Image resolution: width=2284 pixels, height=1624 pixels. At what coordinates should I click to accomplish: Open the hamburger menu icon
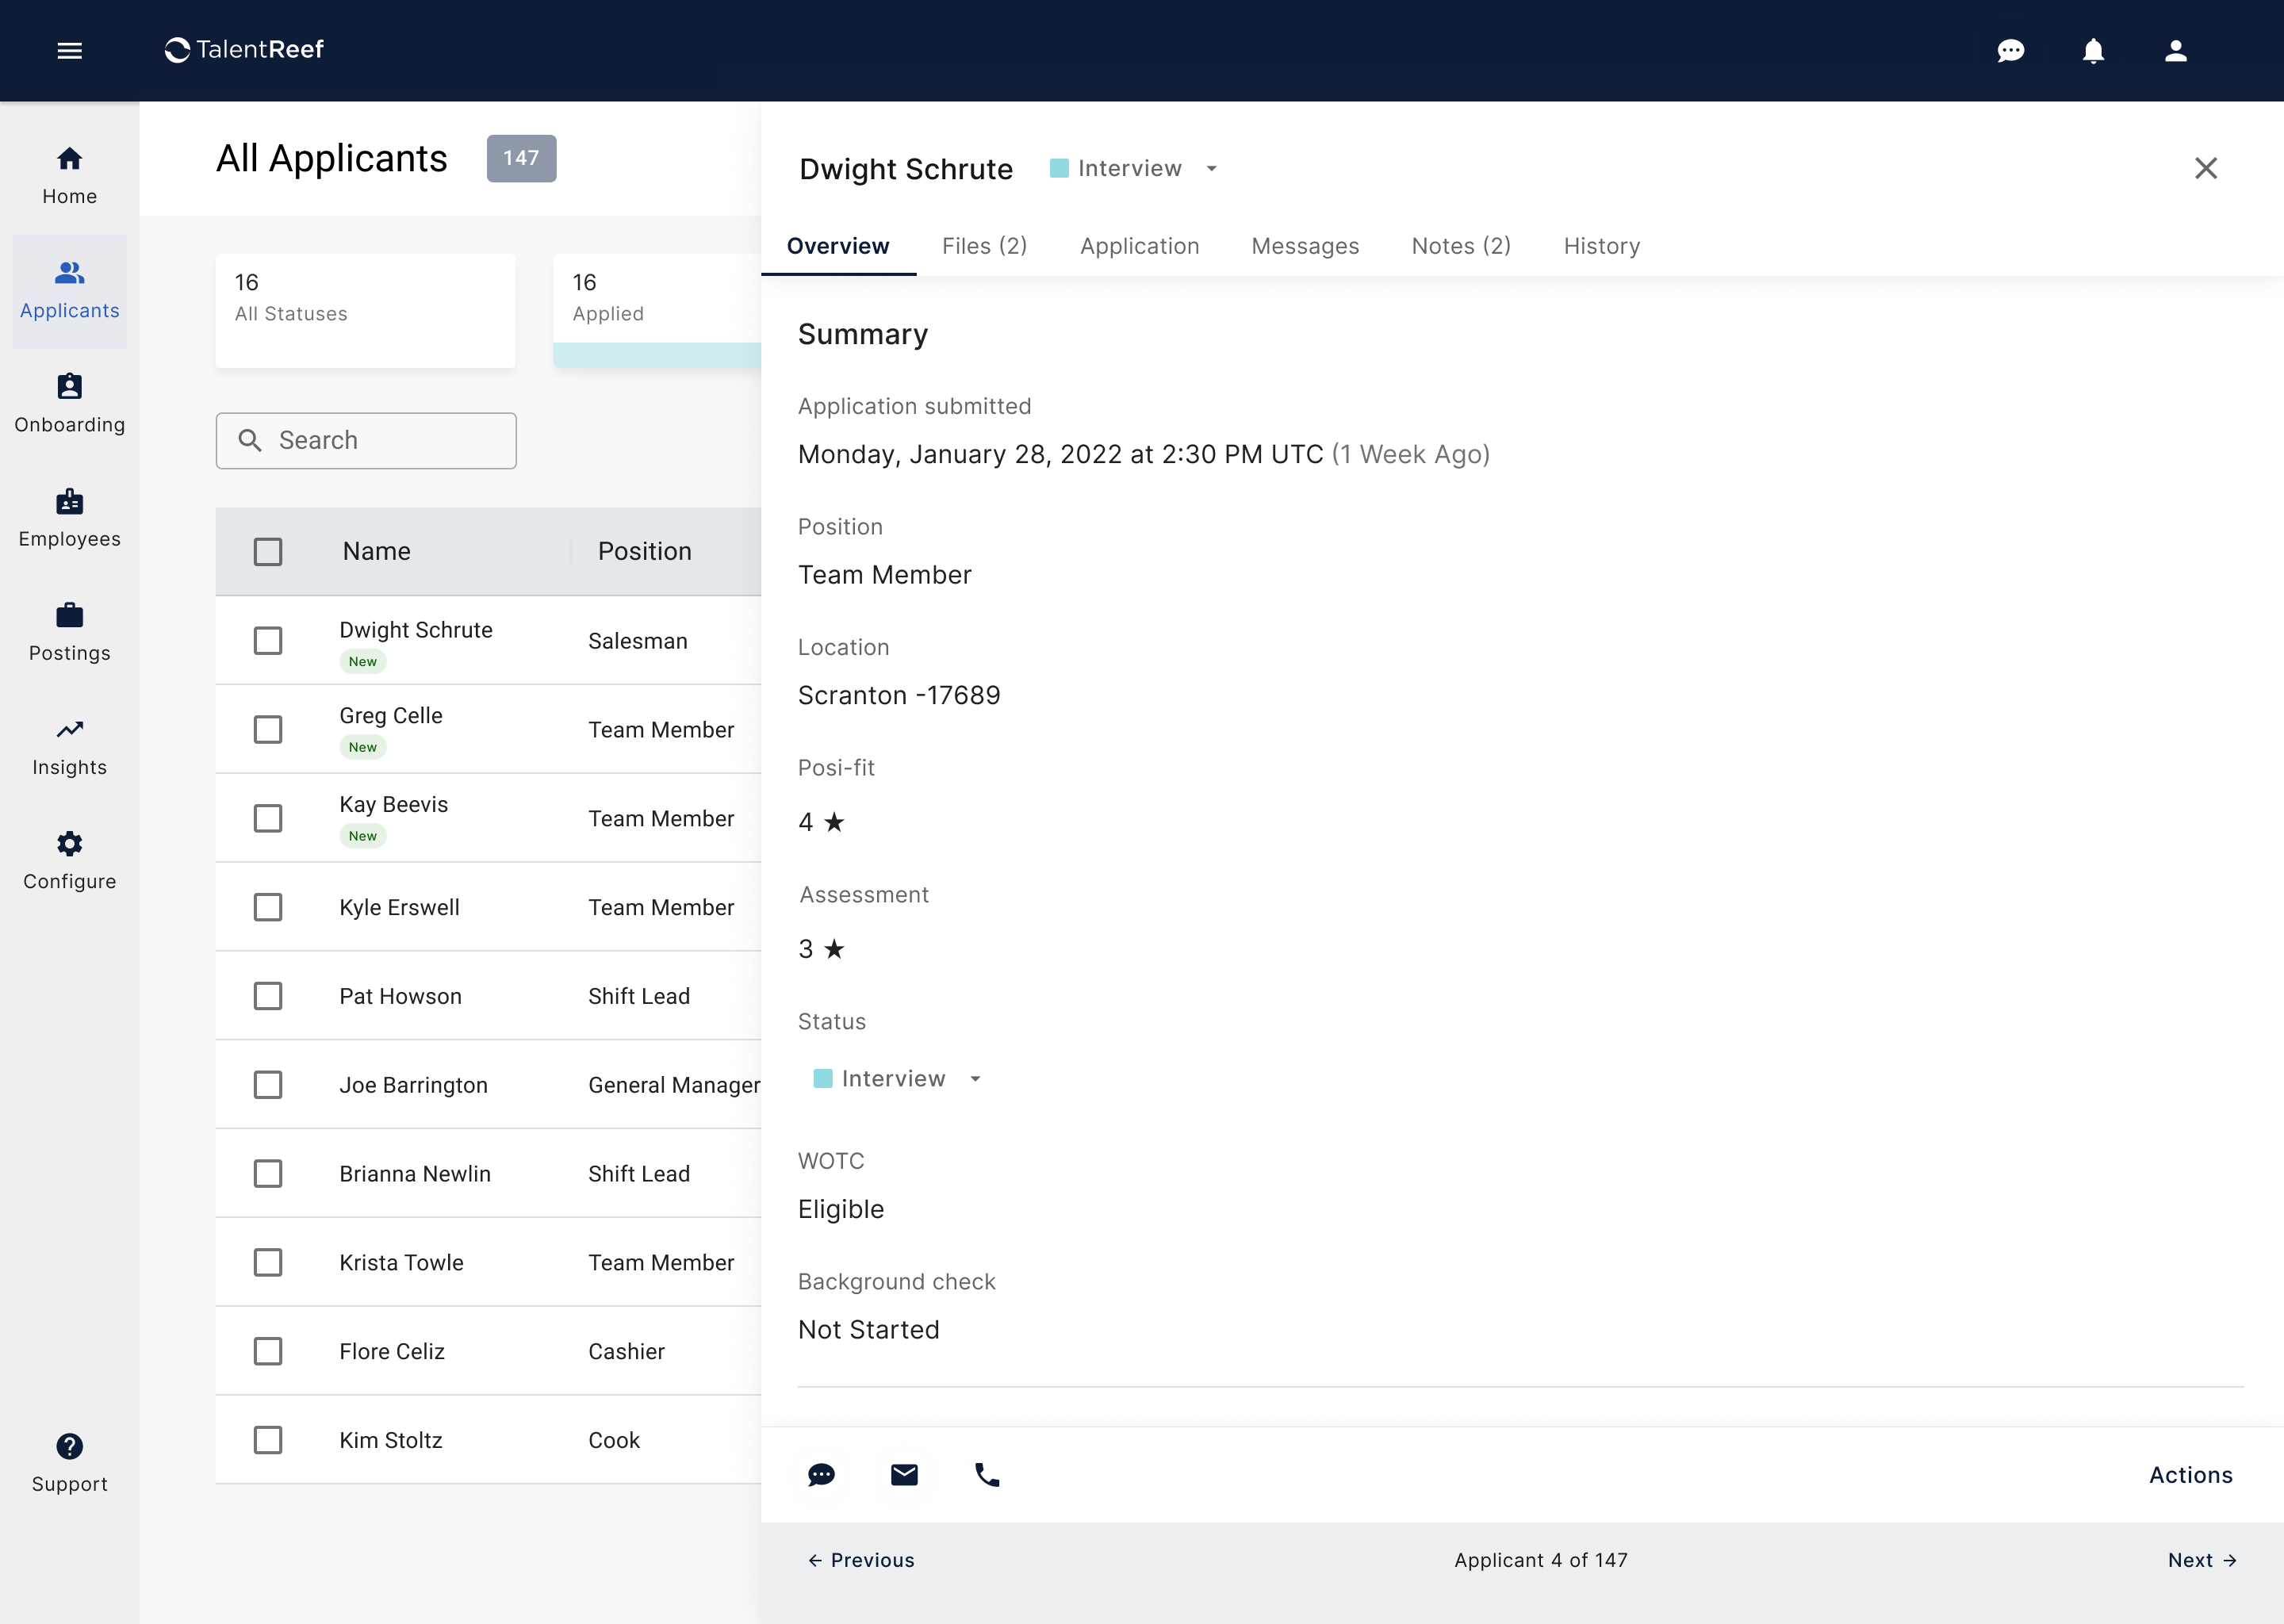point(69,50)
